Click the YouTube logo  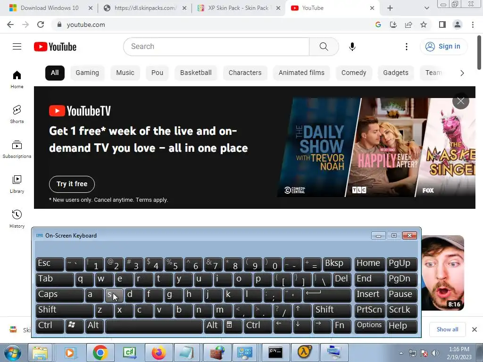pyautogui.click(x=55, y=47)
